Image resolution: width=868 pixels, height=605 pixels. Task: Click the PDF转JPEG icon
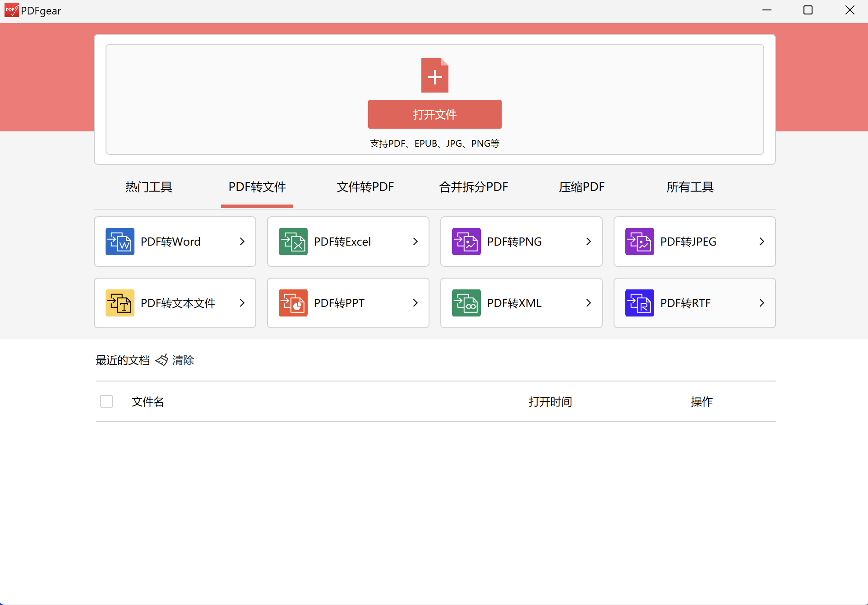639,242
